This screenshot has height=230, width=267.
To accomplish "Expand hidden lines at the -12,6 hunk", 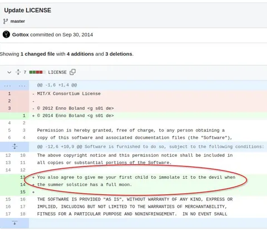I will click(x=14, y=147).
